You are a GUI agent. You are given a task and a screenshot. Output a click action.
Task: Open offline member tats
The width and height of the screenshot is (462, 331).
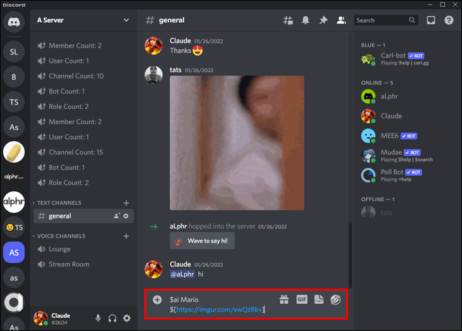pyautogui.click(x=406, y=213)
